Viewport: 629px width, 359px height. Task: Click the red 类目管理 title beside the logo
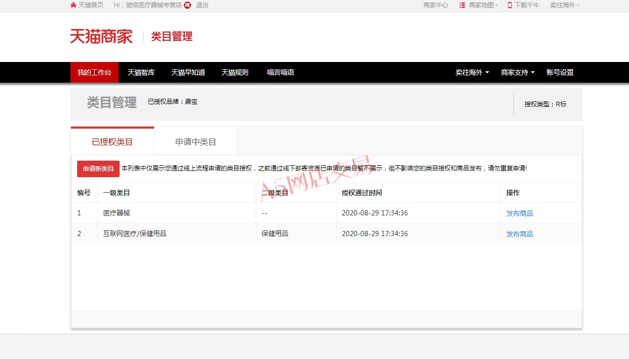coord(172,37)
